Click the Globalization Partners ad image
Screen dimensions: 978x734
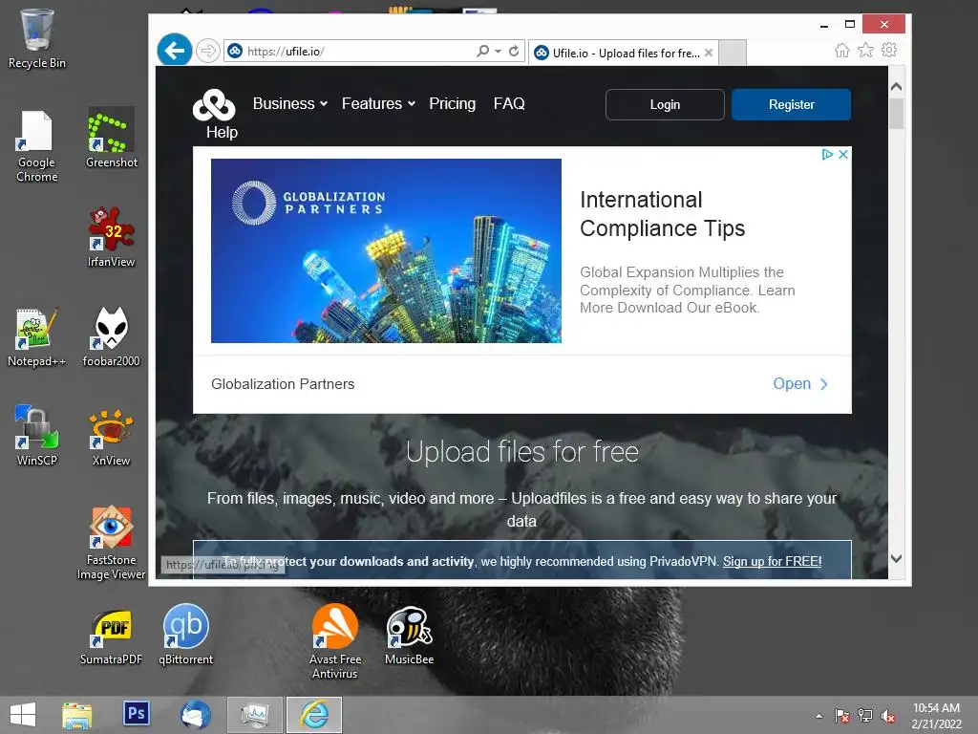click(x=386, y=250)
